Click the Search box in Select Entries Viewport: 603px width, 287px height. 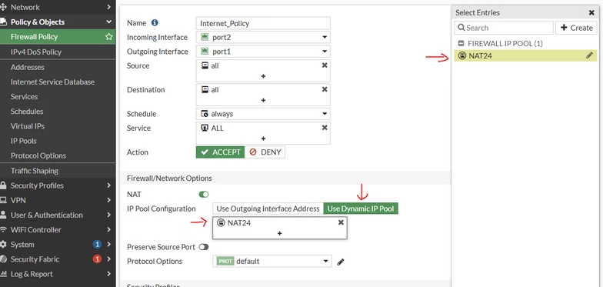pos(504,28)
